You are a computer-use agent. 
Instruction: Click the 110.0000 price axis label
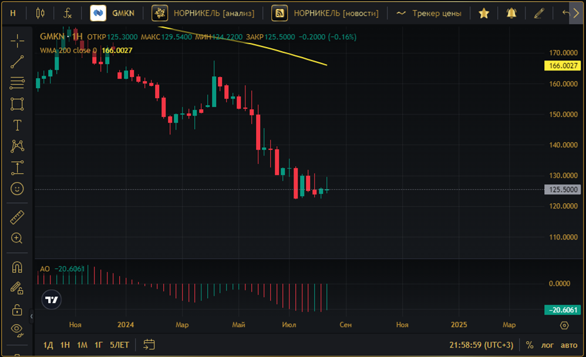tap(563, 237)
